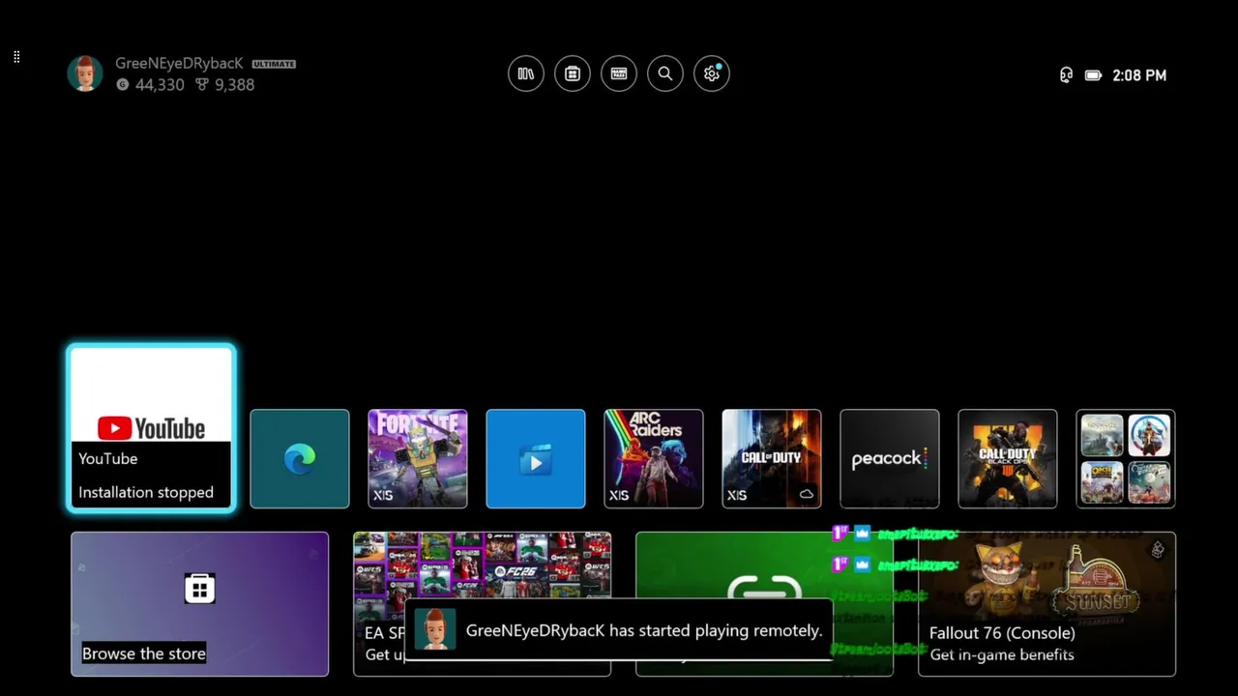This screenshot has height=696, width=1238.
Task: Open the guide dots icon at left edge
Action: [x=16, y=57]
